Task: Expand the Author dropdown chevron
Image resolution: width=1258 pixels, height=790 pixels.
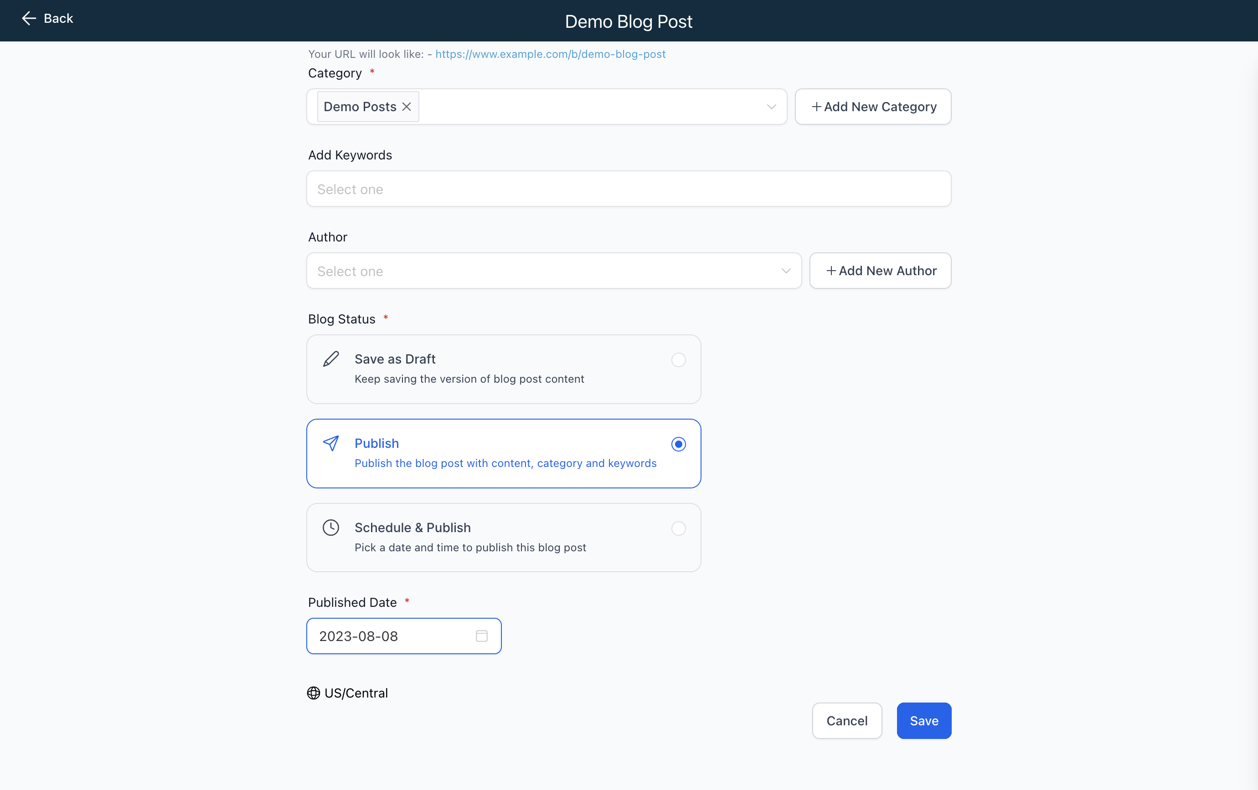Action: pos(786,271)
